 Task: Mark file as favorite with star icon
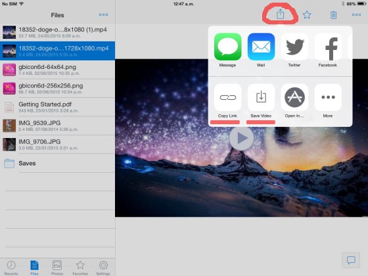coord(307,15)
